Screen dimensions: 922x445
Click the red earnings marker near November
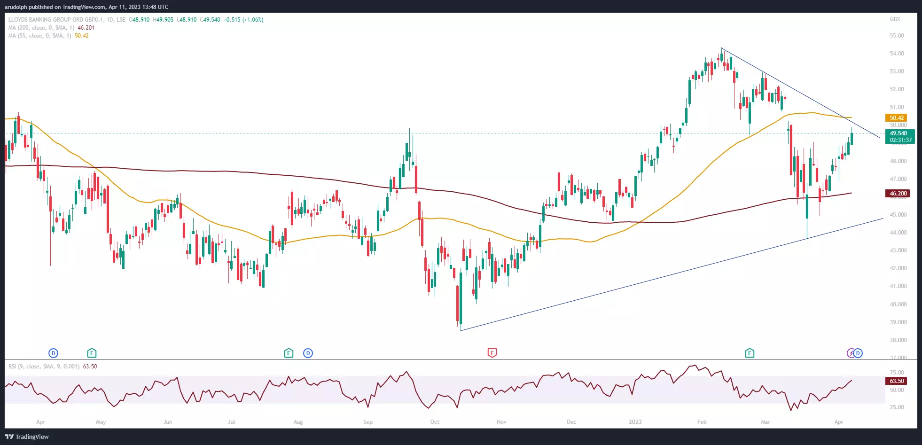tap(492, 353)
